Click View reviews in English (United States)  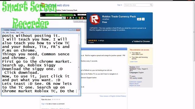113,96
